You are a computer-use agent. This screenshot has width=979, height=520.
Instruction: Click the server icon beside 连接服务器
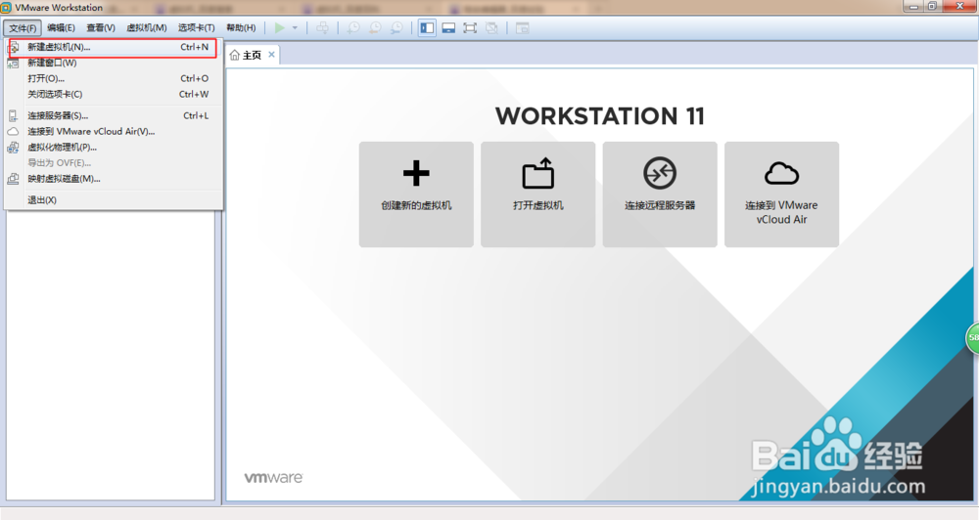(x=13, y=115)
